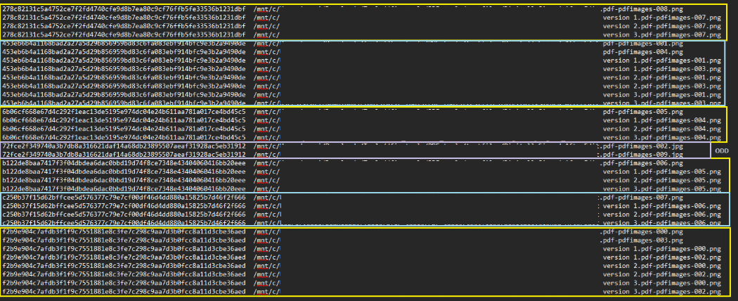Click filename version 3.pdf-pdfimages-003.png
The width and height of the screenshot is (738, 301).
click(x=661, y=103)
